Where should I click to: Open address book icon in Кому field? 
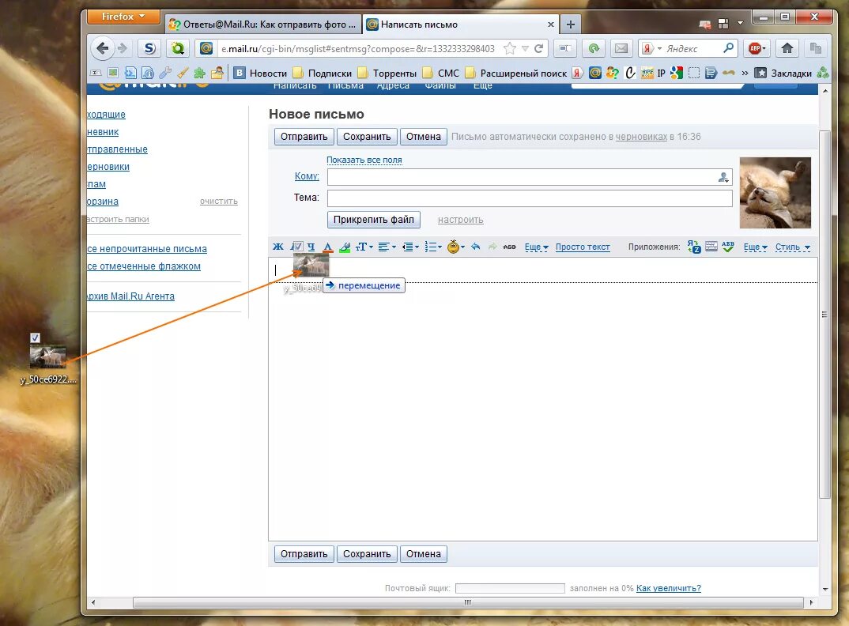click(x=723, y=177)
